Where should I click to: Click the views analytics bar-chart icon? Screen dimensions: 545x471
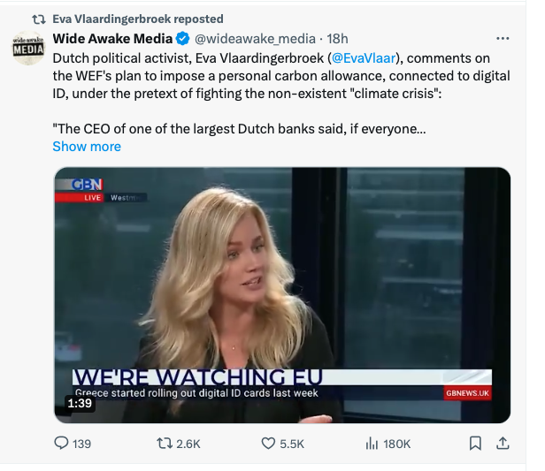(x=372, y=444)
